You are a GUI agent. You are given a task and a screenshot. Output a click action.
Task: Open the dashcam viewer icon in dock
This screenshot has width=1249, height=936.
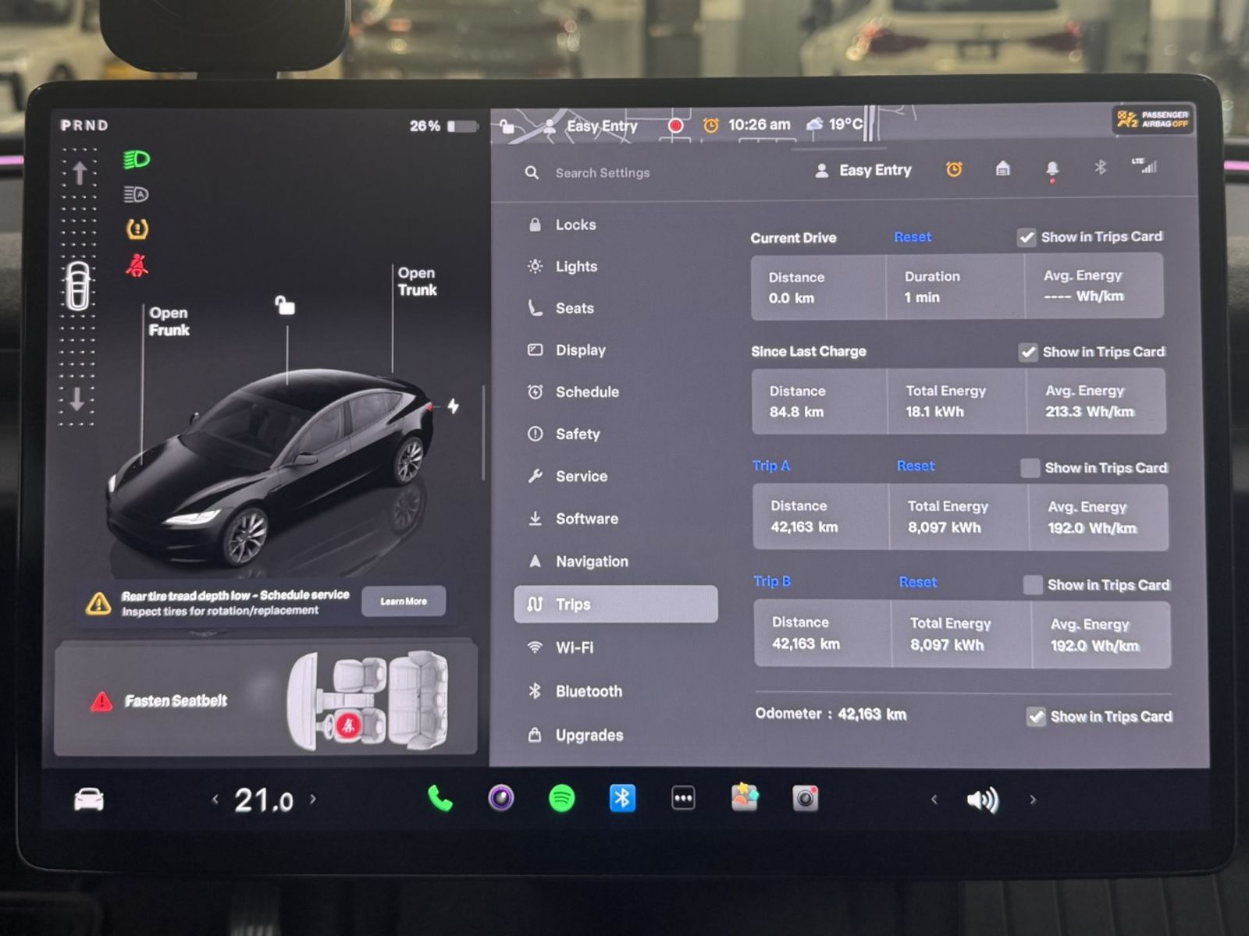[500, 798]
